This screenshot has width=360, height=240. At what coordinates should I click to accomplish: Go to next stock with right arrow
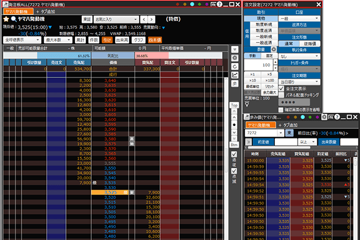(x=152, y=19)
